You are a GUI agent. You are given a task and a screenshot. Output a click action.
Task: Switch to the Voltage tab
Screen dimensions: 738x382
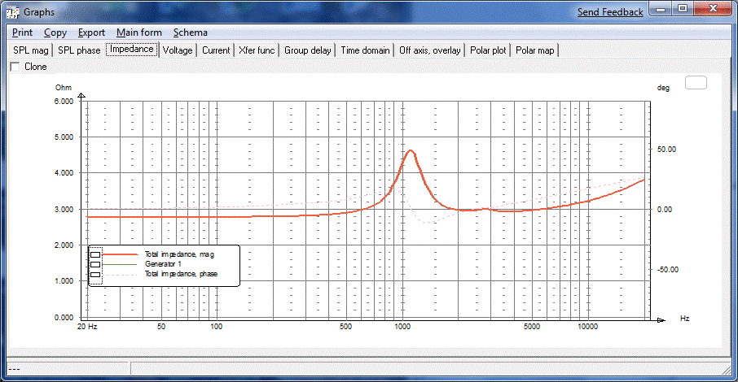[x=178, y=50]
